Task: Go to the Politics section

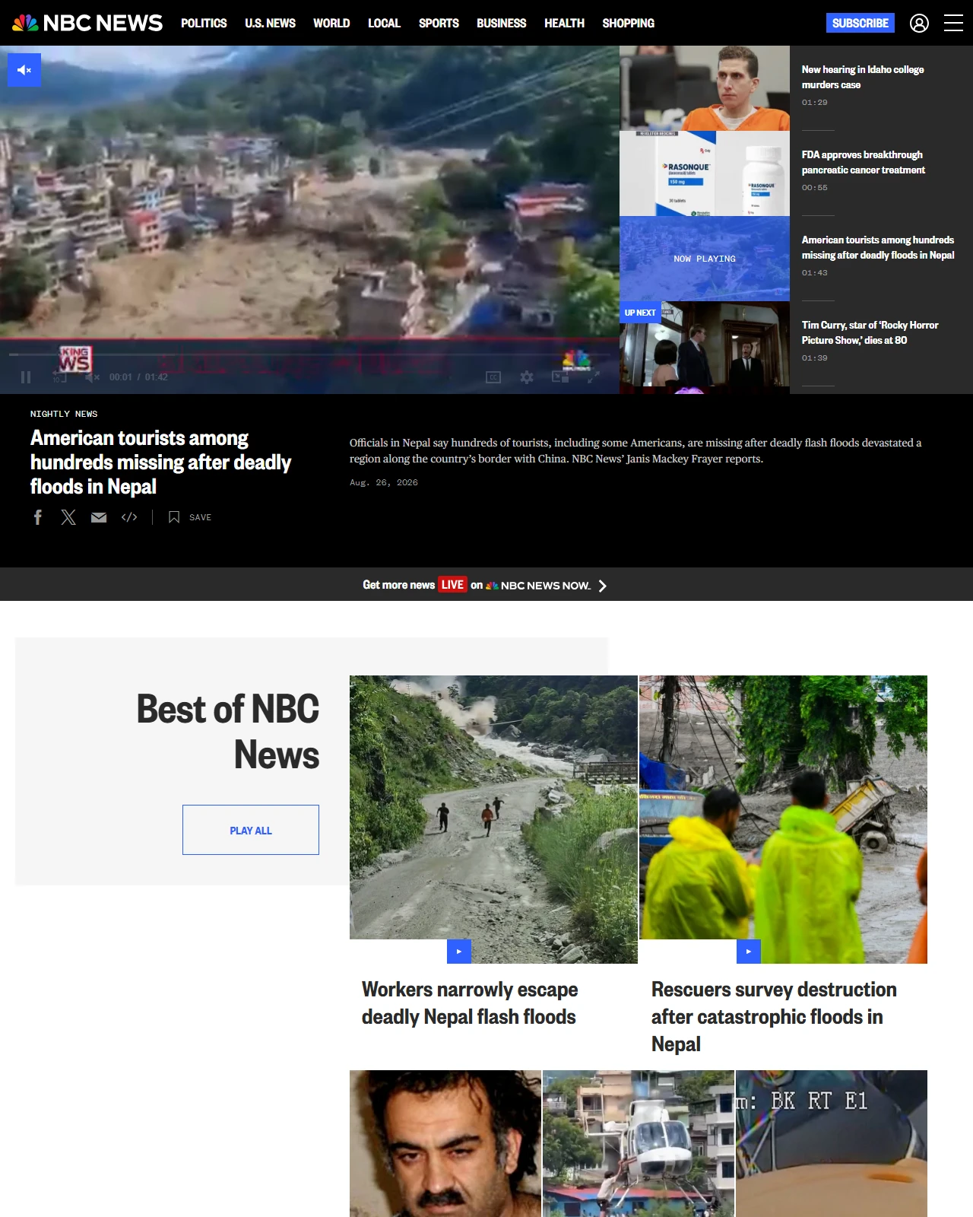Action: click(204, 23)
